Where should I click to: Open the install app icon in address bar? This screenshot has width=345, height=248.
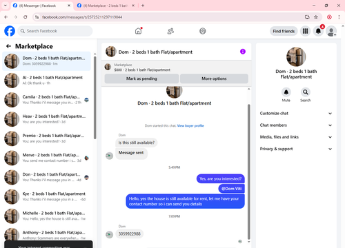pyautogui.click(x=307, y=17)
